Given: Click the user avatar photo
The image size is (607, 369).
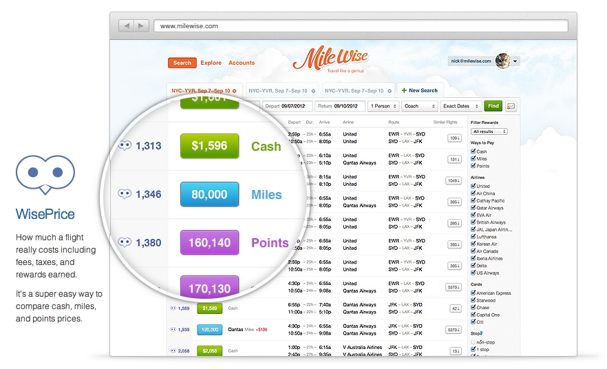Looking at the screenshot, I should point(502,61).
